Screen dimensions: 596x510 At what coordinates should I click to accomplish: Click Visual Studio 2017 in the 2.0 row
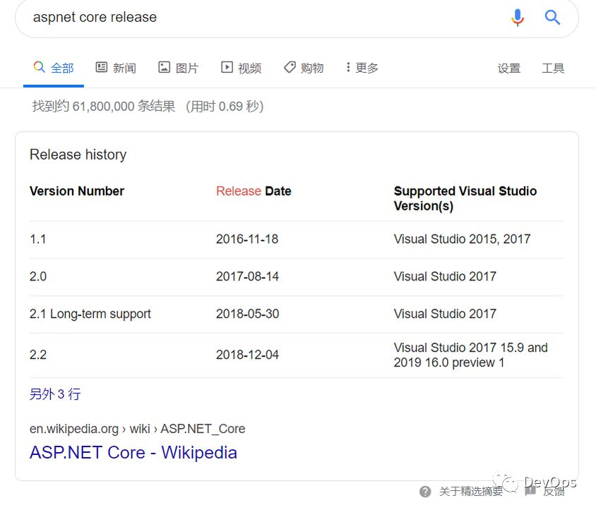(445, 276)
